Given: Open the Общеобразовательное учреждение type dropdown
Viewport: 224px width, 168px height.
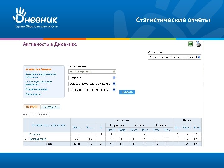Looking at the screenshot, I should pyautogui.click(x=92, y=84).
